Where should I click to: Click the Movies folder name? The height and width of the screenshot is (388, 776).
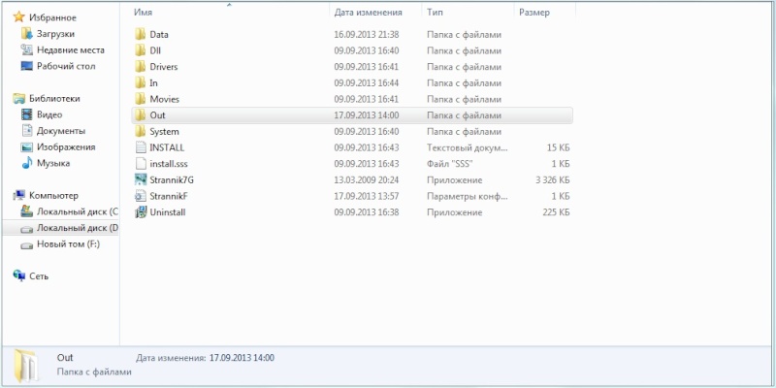click(x=164, y=100)
